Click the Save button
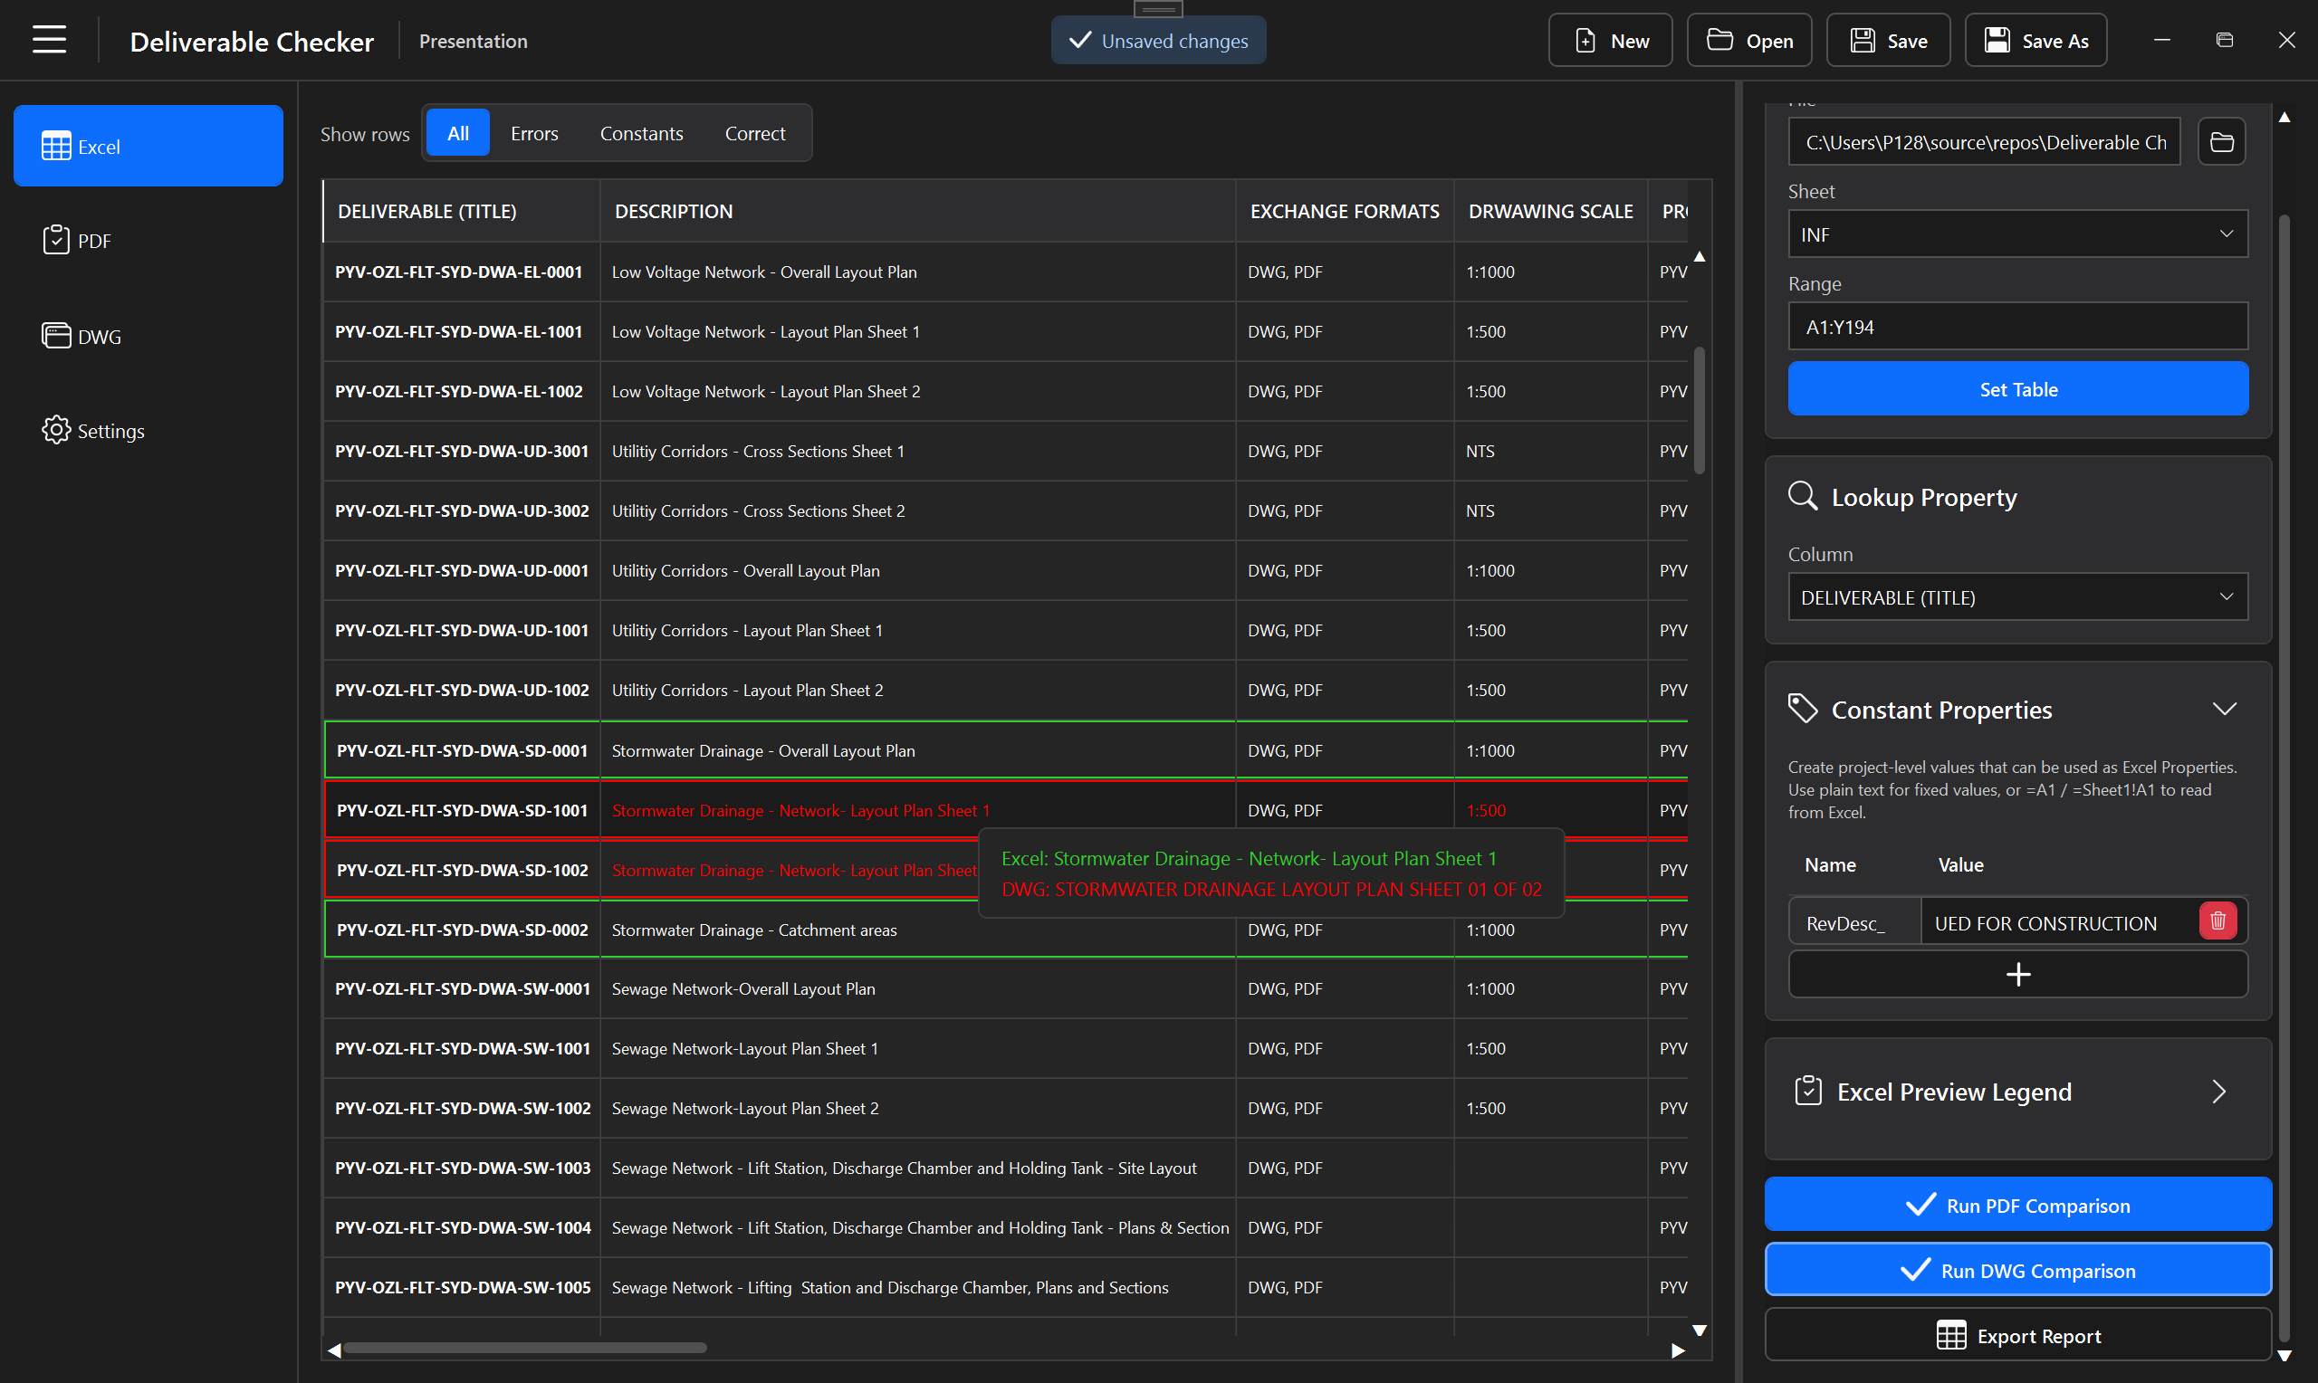 point(1887,40)
